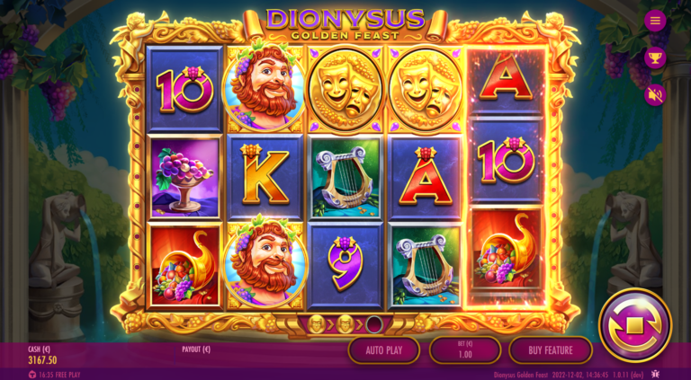The height and width of the screenshot is (380, 691).
Task: Click the free play icon beside 16:35
Action: [32, 375]
